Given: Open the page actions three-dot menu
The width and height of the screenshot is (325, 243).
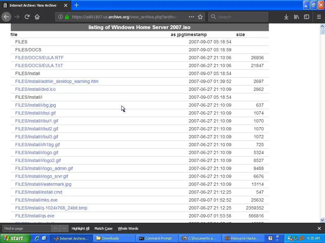Looking at the screenshot, I should point(191,17).
